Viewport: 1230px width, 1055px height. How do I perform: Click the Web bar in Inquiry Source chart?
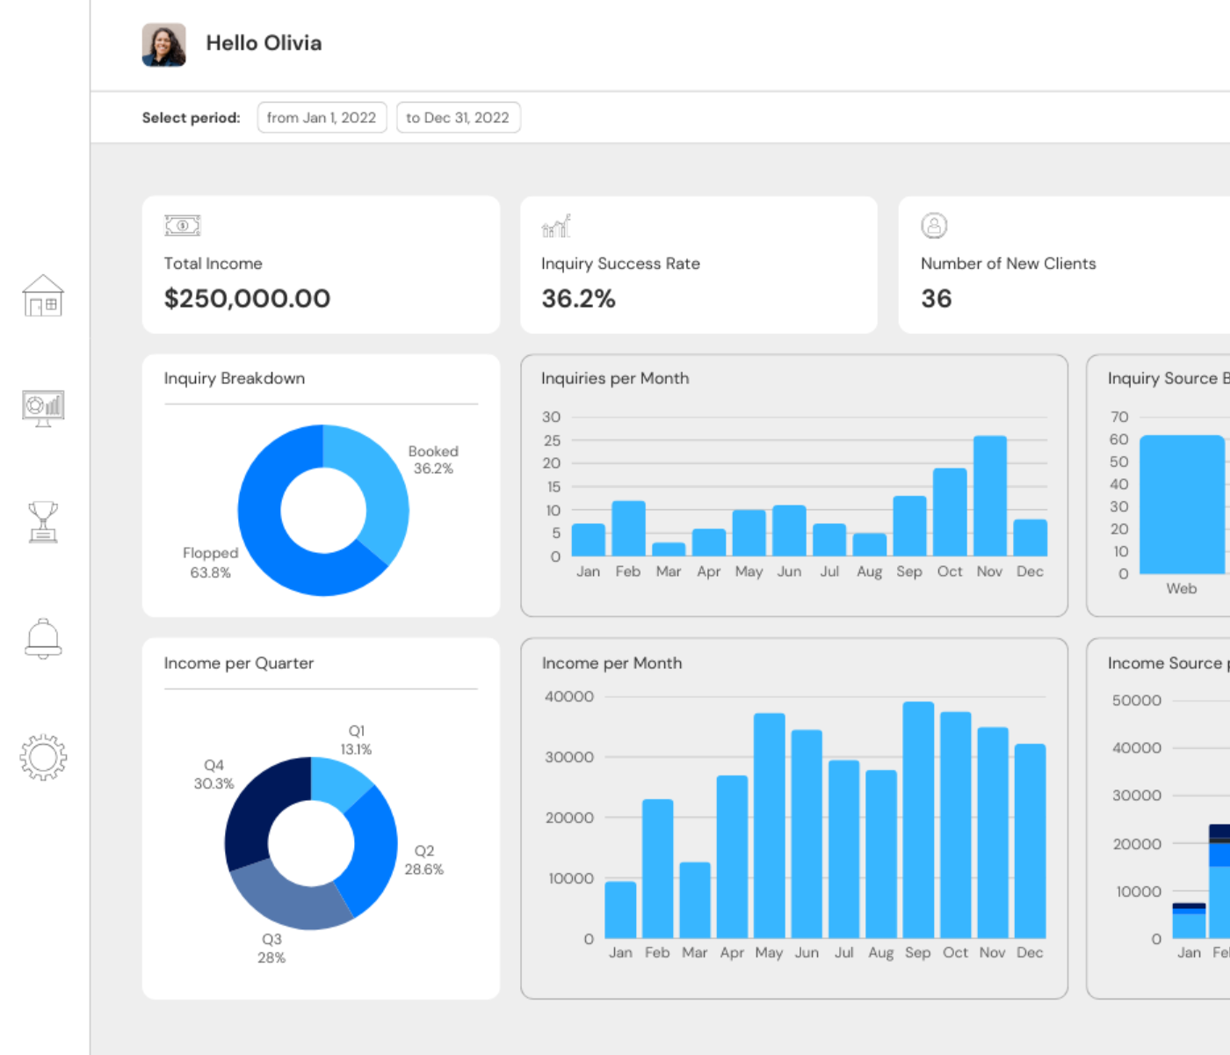pyautogui.click(x=1182, y=505)
